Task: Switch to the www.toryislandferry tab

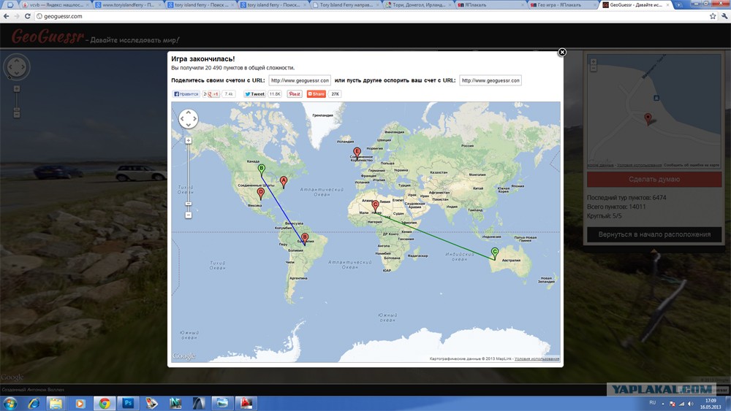Action: (128, 4)
